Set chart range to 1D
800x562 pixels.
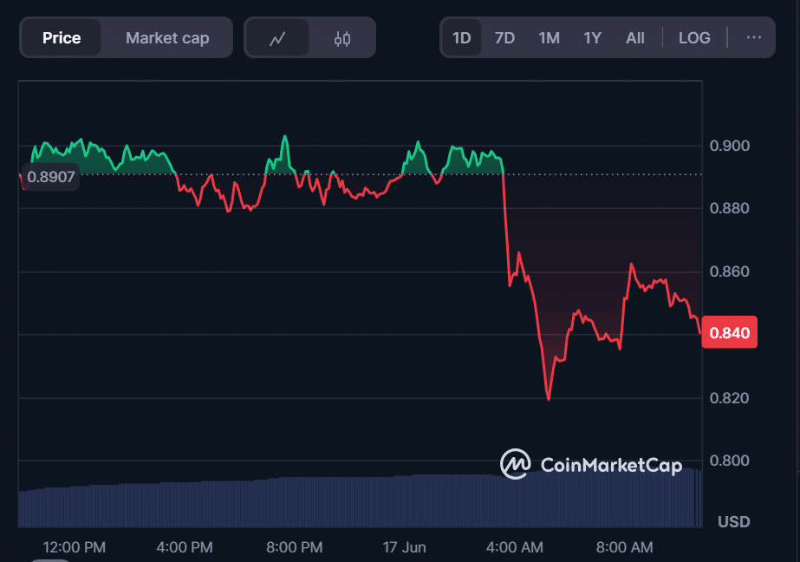click(462, 38)
